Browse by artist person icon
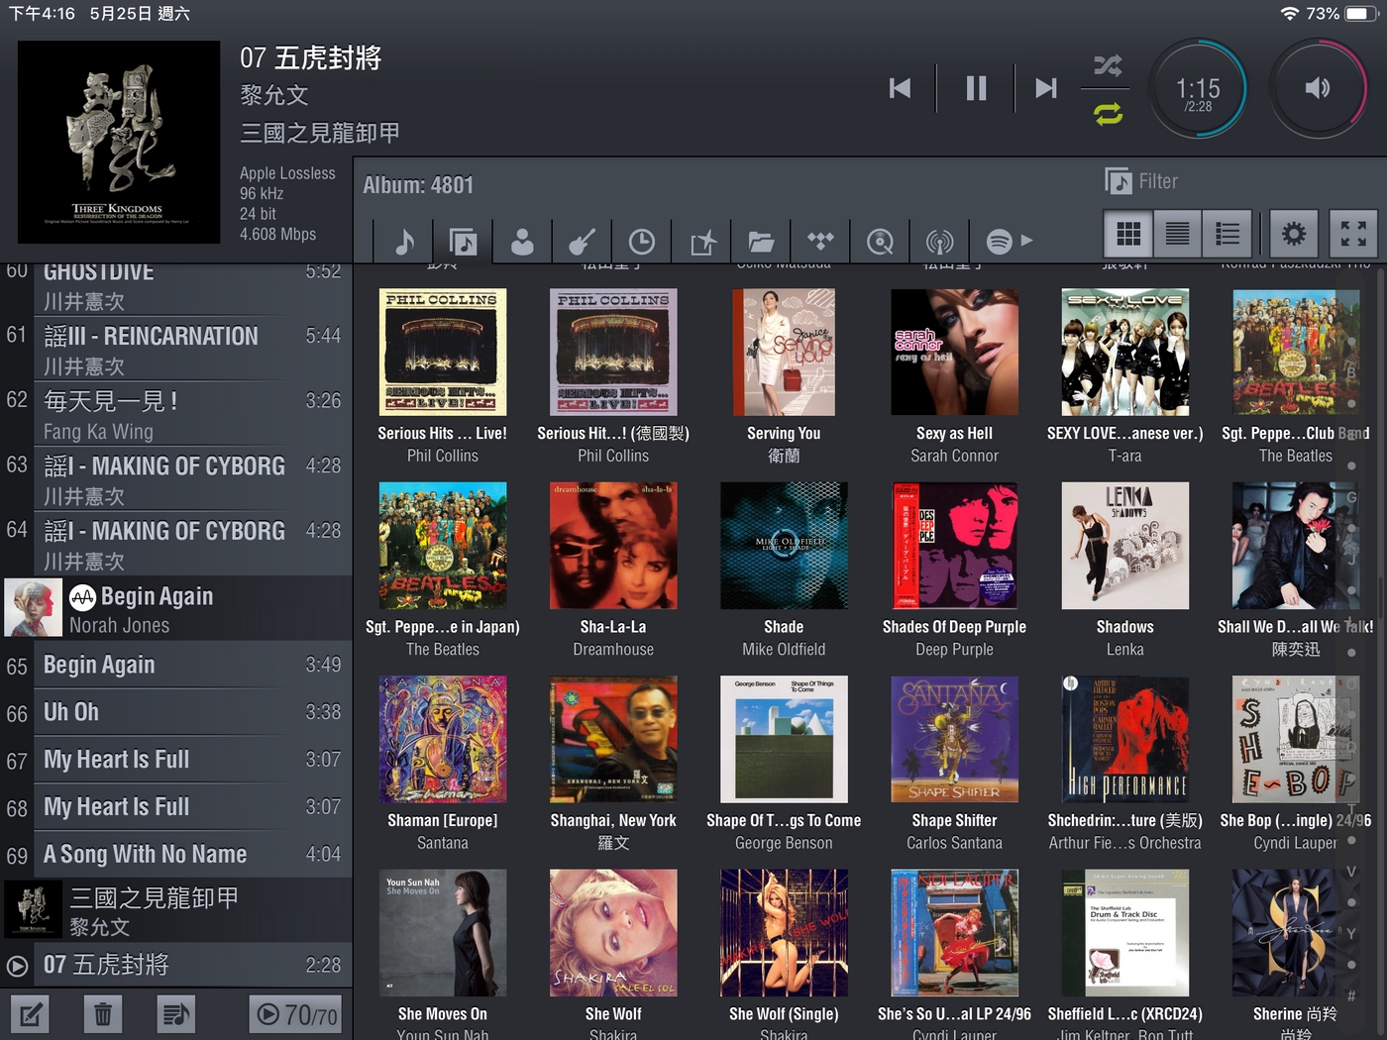 (522, 241)
